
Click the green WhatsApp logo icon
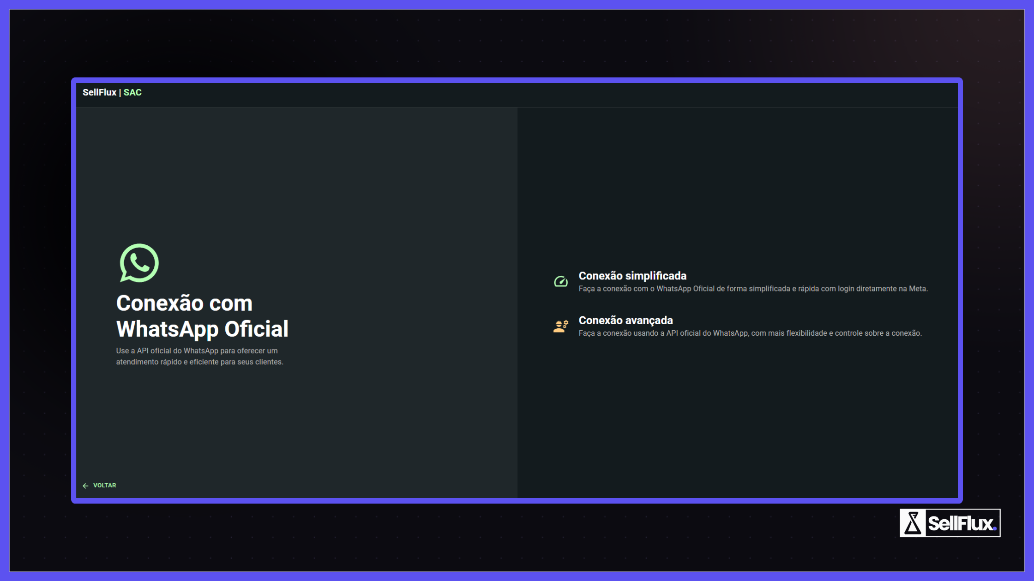tap(139, 263)
